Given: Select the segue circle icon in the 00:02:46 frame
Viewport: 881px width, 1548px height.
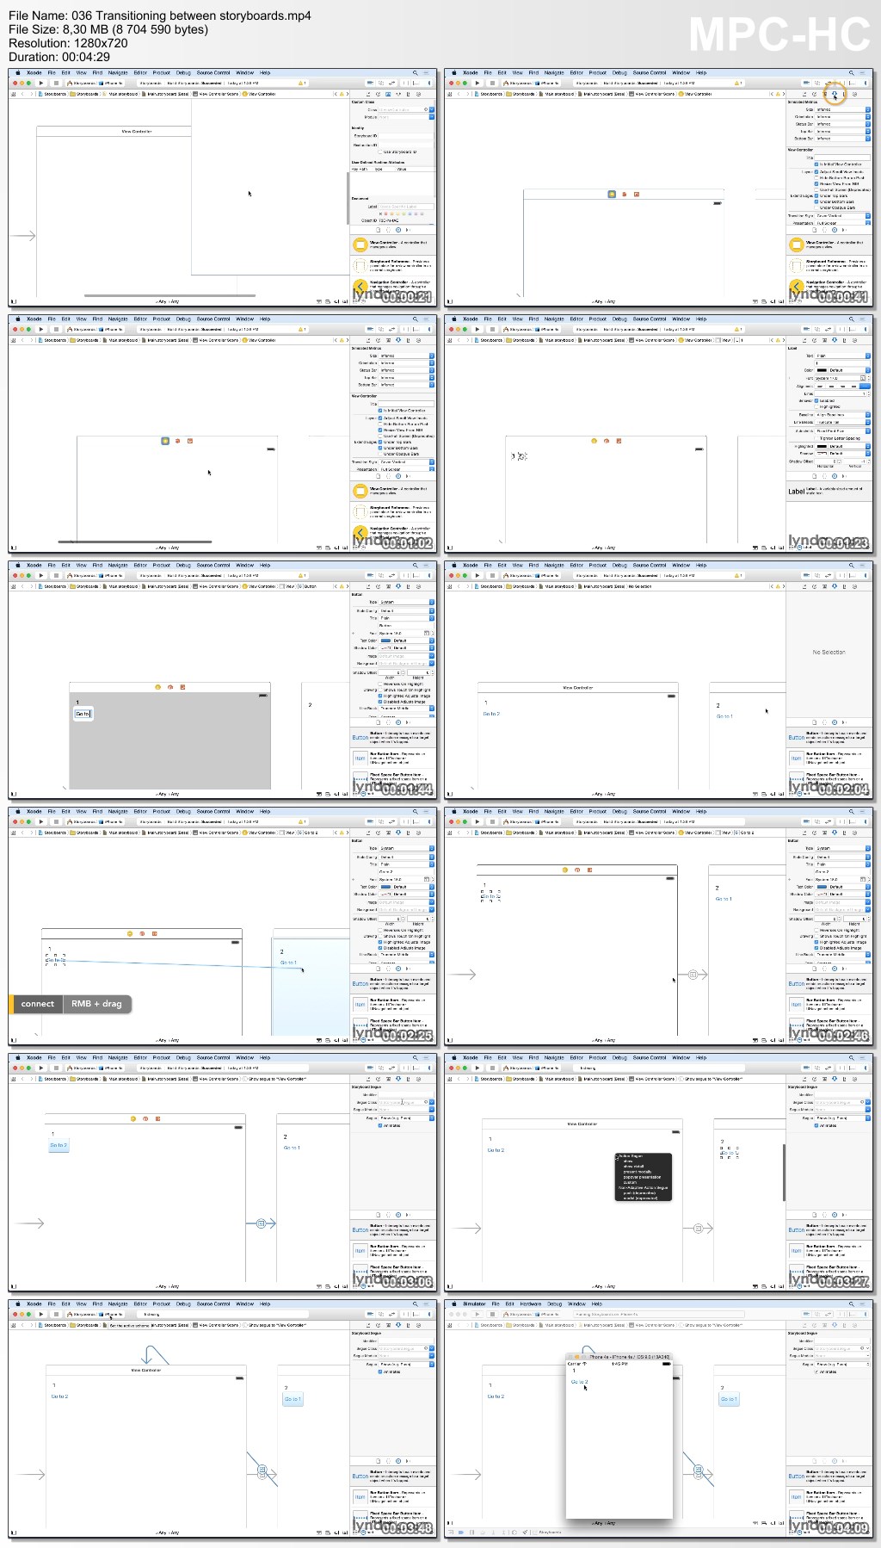Looking at the screenshot, I should [x=695, y=975].
